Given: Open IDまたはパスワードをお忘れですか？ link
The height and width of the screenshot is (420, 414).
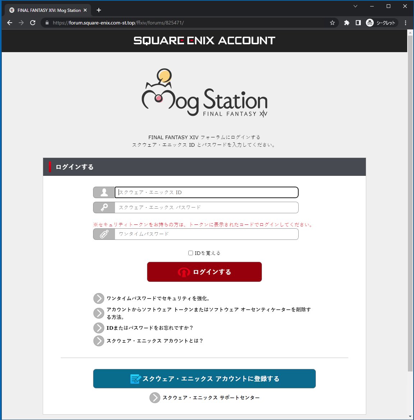Looking at the screenshot, I should coord(150,328).
